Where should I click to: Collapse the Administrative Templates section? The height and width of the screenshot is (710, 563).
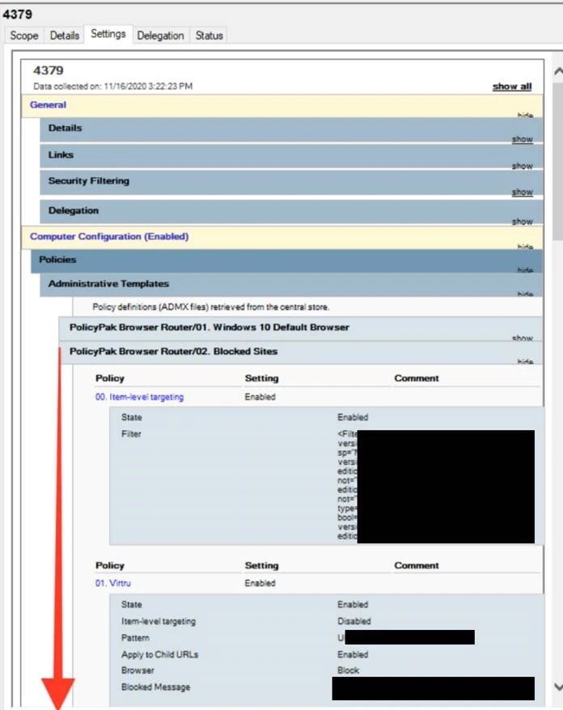pos(524,294)
